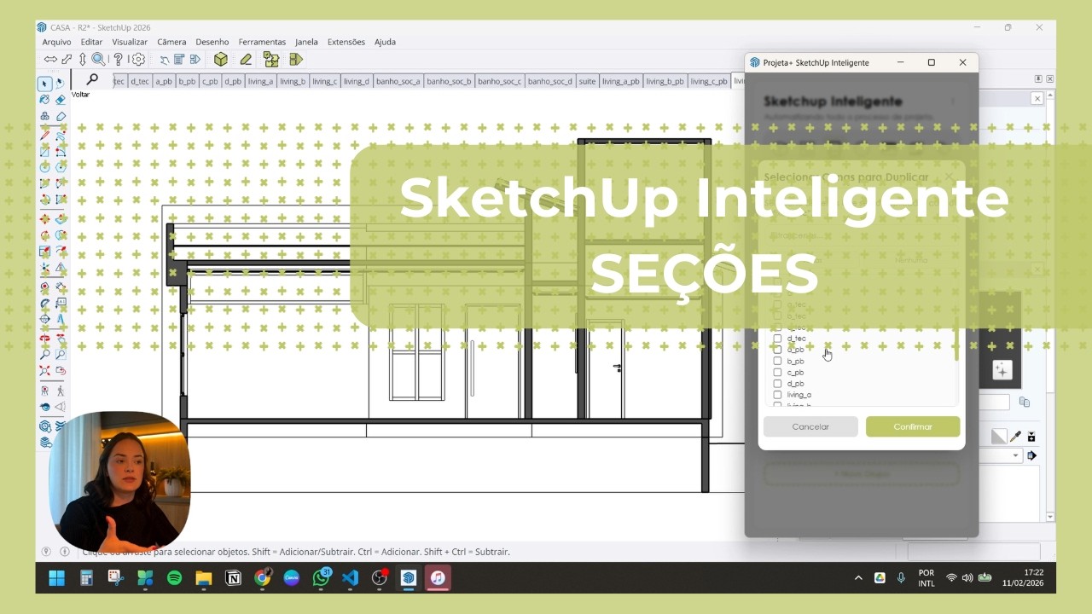1092x614 pixels.
Task: Select the arrow Select tool
Action: (x=44, y=84)
